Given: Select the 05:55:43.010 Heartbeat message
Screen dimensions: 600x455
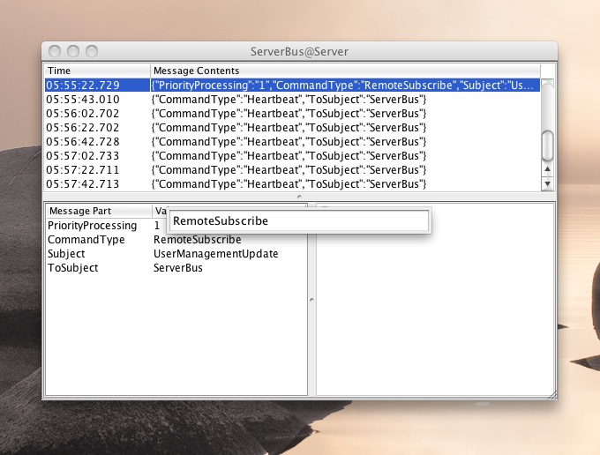Looking at the screenshot, I should (291, 100).
